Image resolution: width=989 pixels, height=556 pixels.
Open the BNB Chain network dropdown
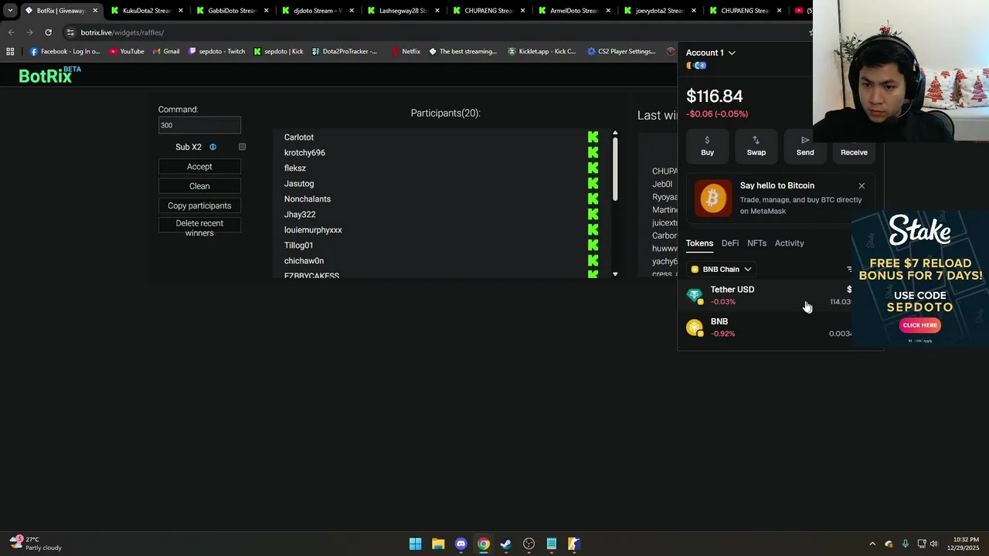(721, 270)
